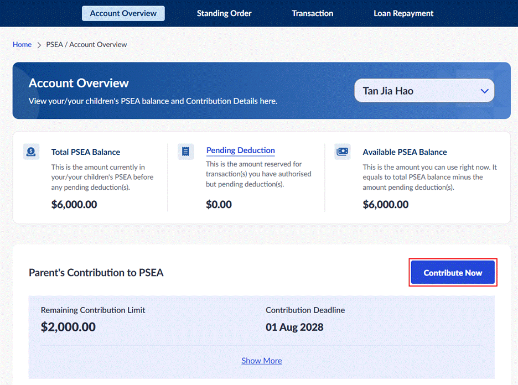
Task: Click the banner subtitle about PSEA balance
Action: (x=153, y=101)
